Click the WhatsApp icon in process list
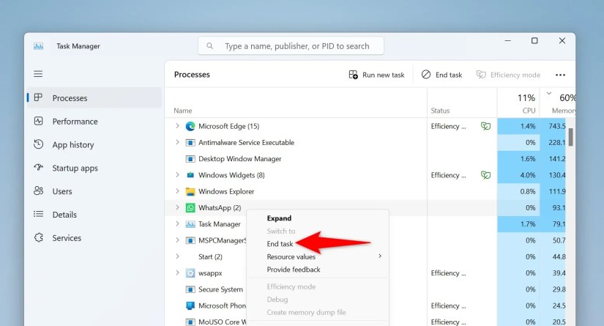604x326 pixels. tap(190, 208)
